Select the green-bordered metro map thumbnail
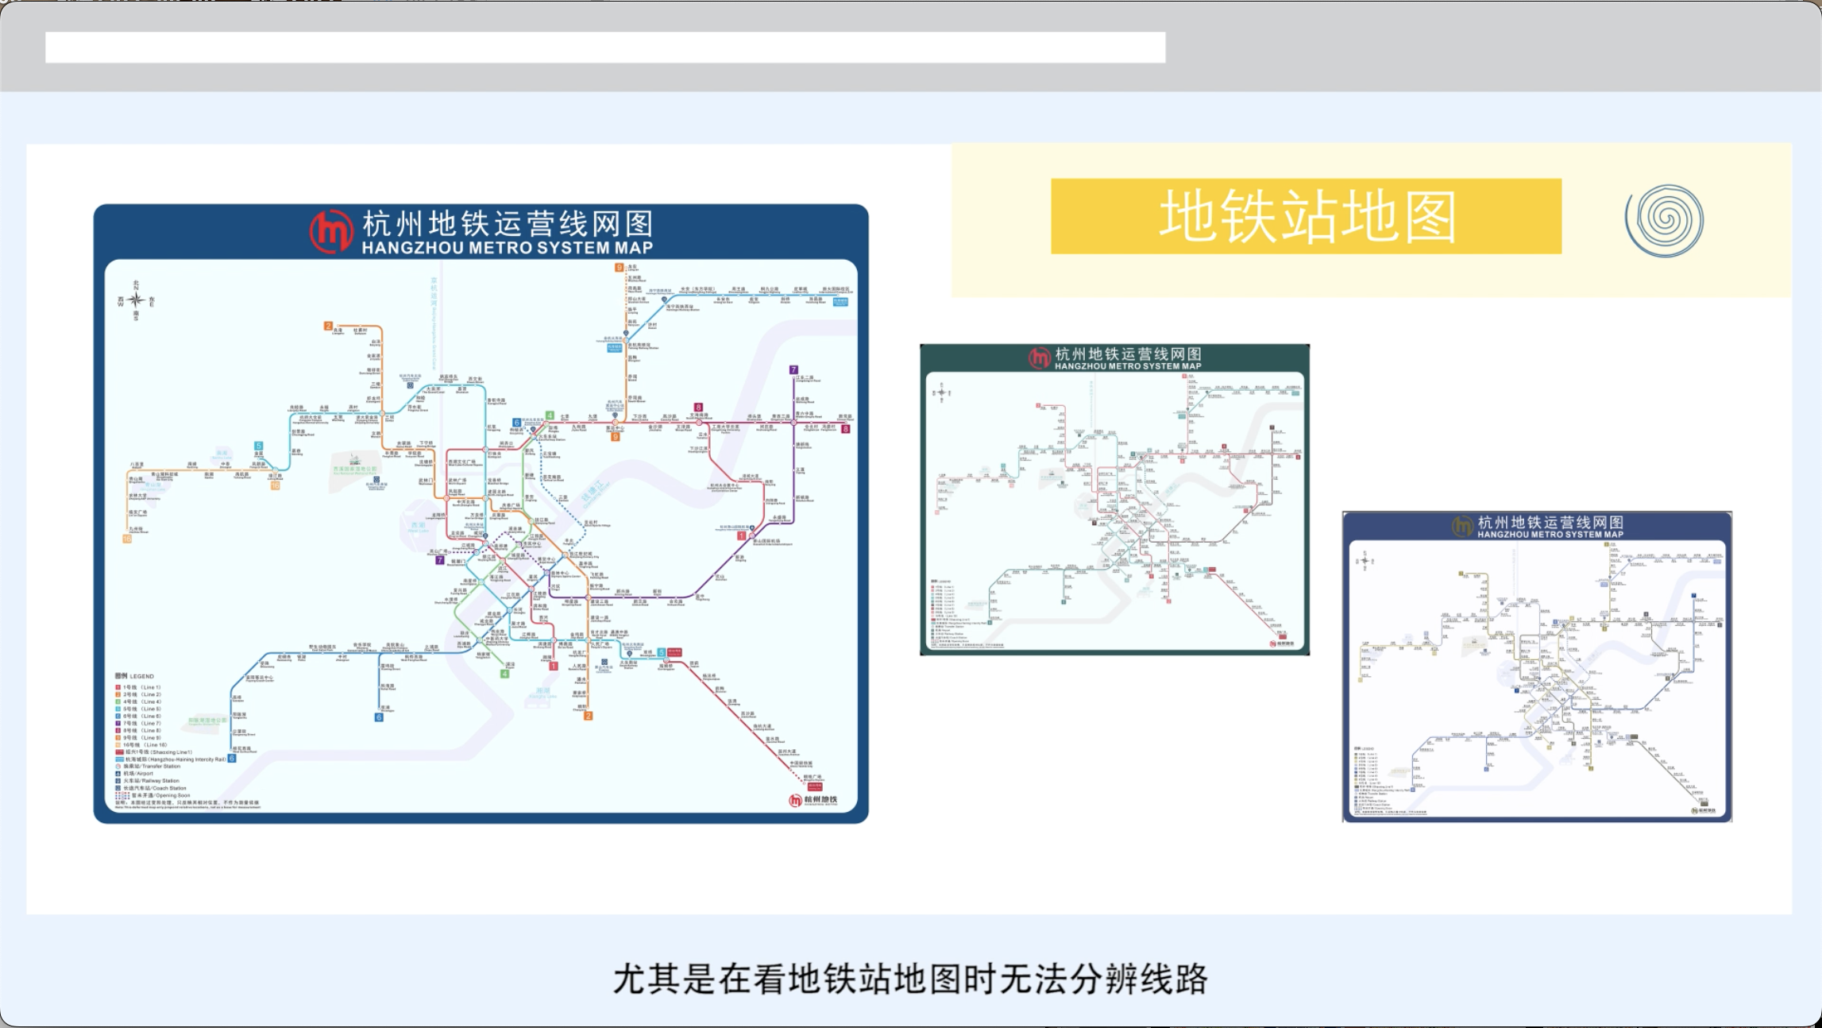This screenshot has width=1822, height=1028. pos(1114,500)
